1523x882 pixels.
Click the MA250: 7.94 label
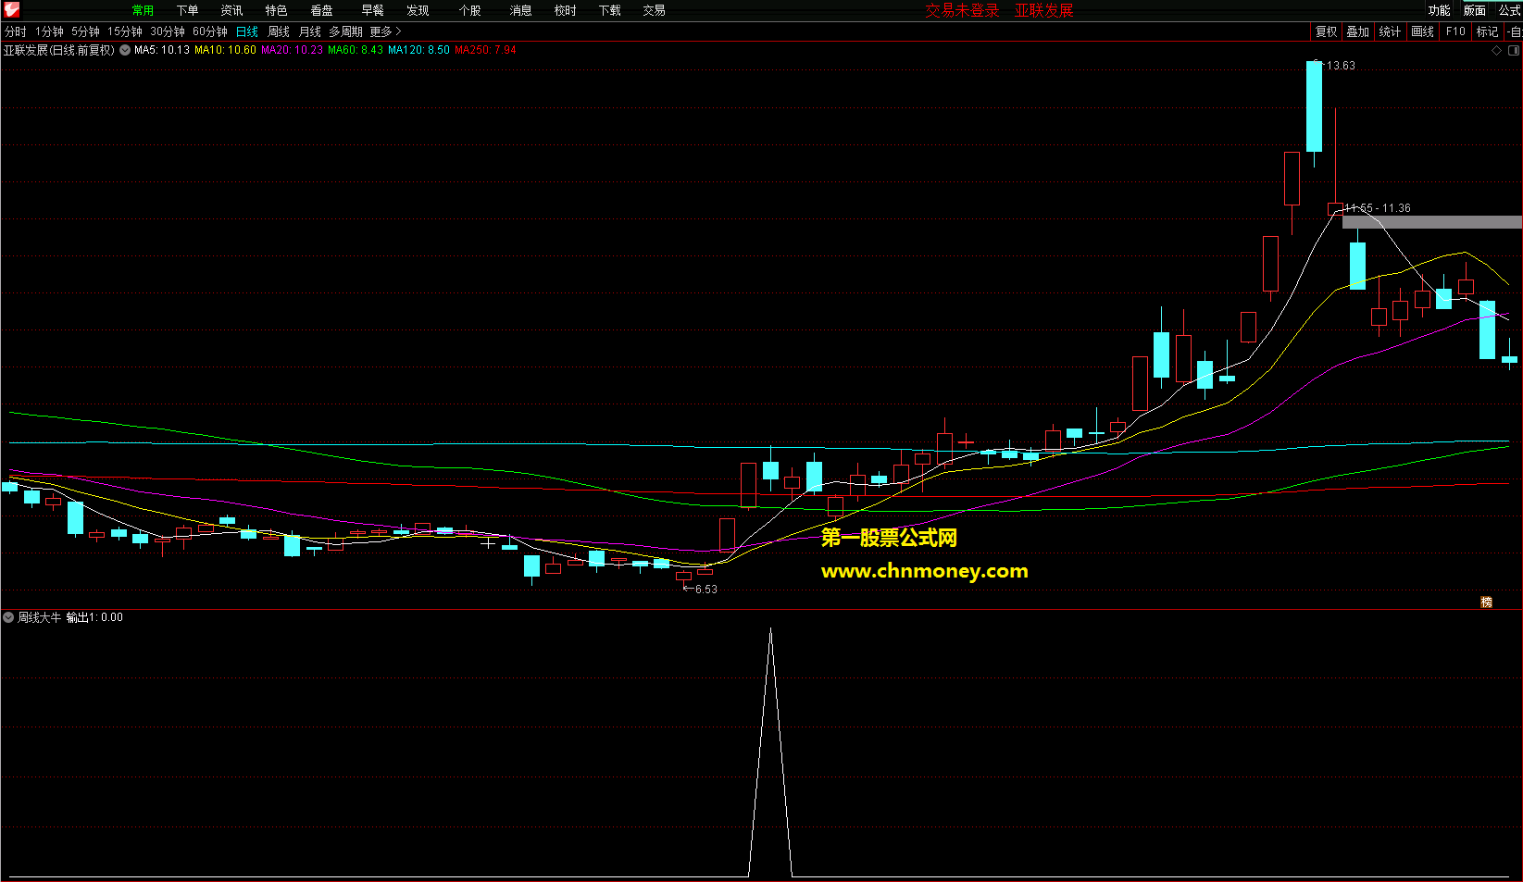(x=485, y=50)
